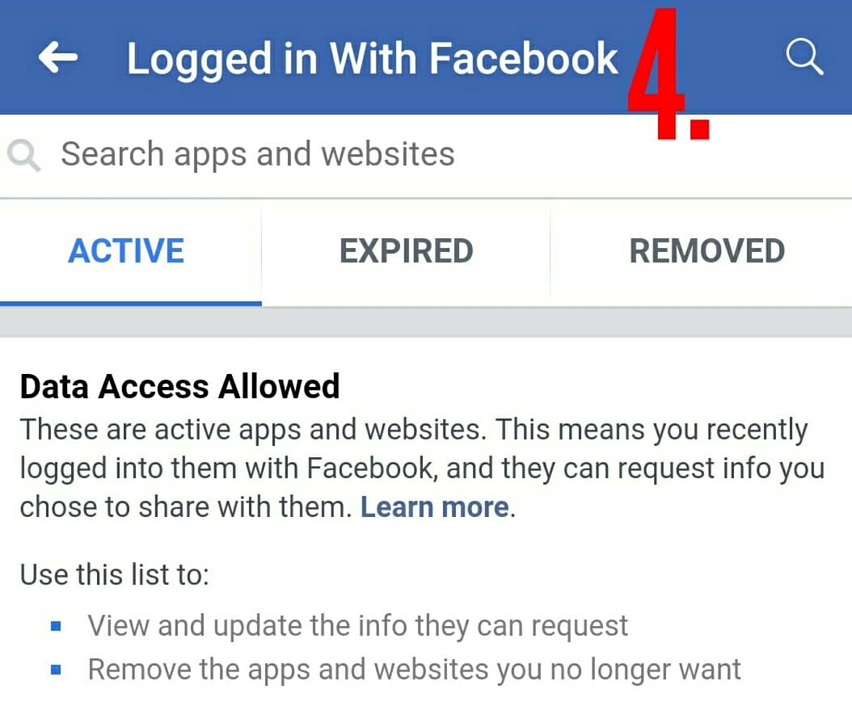Select the REMOVED tab
The image size is (852, 723).
click(707, 251)
